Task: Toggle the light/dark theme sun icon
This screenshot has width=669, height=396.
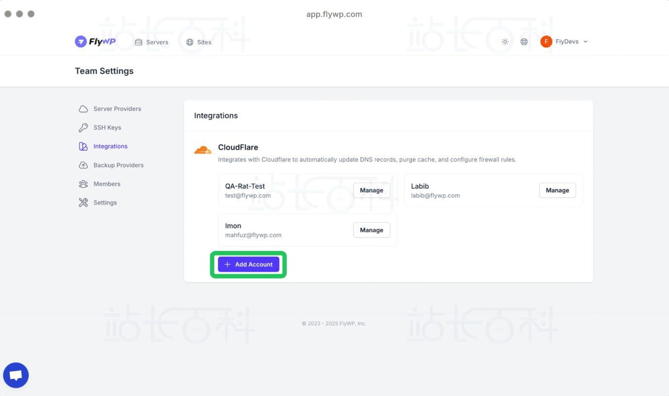Action: tap(505, 42)
